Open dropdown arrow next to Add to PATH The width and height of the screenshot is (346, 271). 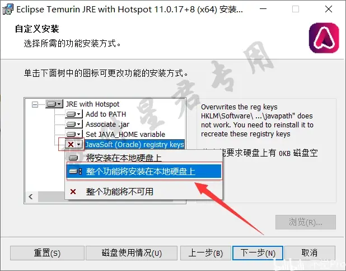coord(79,114)
